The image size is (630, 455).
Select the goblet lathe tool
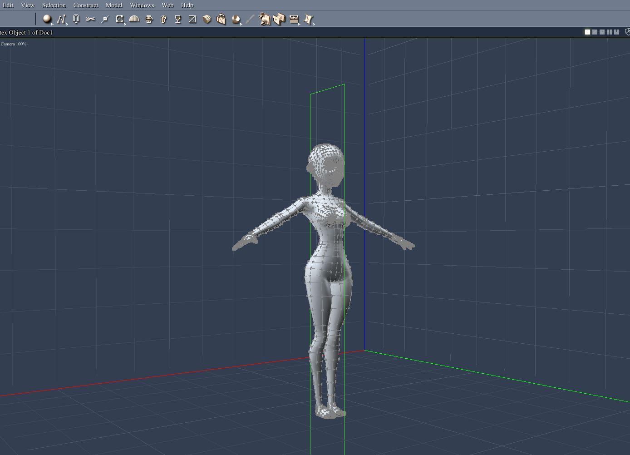[178, 19]
